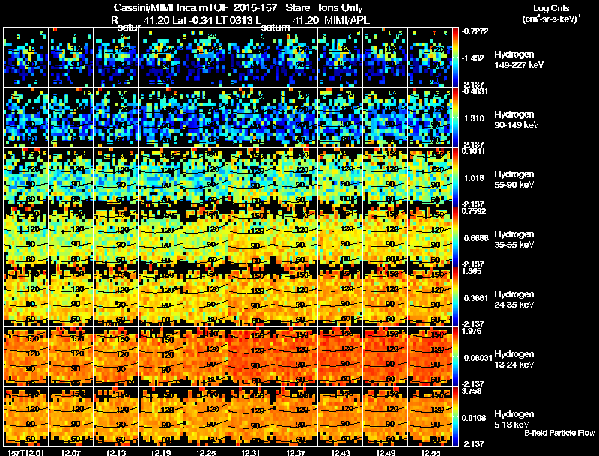Click the '3.758' colorbar value

[472, 391]
